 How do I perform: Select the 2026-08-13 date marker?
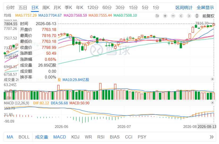(x=207, y=127)
